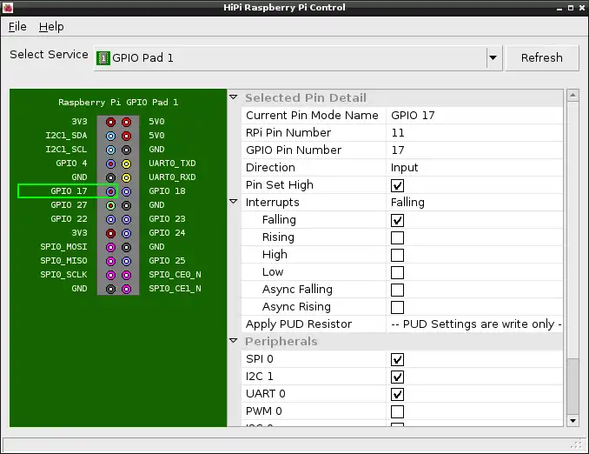This screenshot has height=454, width=589.
Task: Minimize the HiPi Raspberry Pi Control window
Action: click(x=559, y=8)
